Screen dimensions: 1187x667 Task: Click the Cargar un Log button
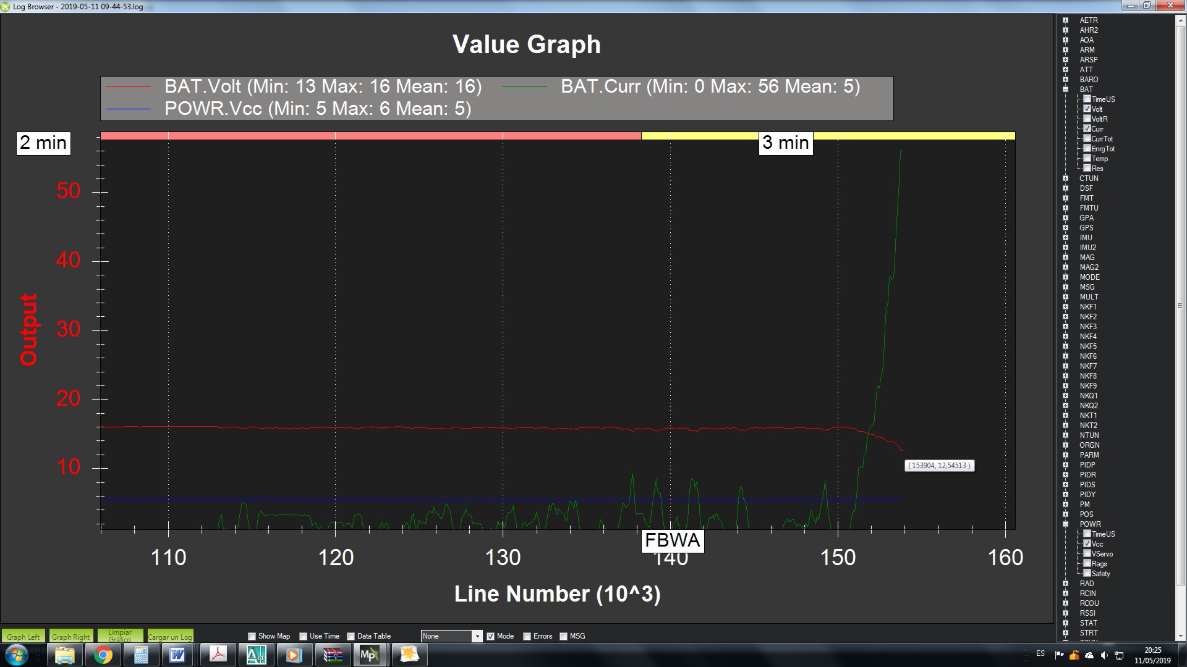point(170,637)
